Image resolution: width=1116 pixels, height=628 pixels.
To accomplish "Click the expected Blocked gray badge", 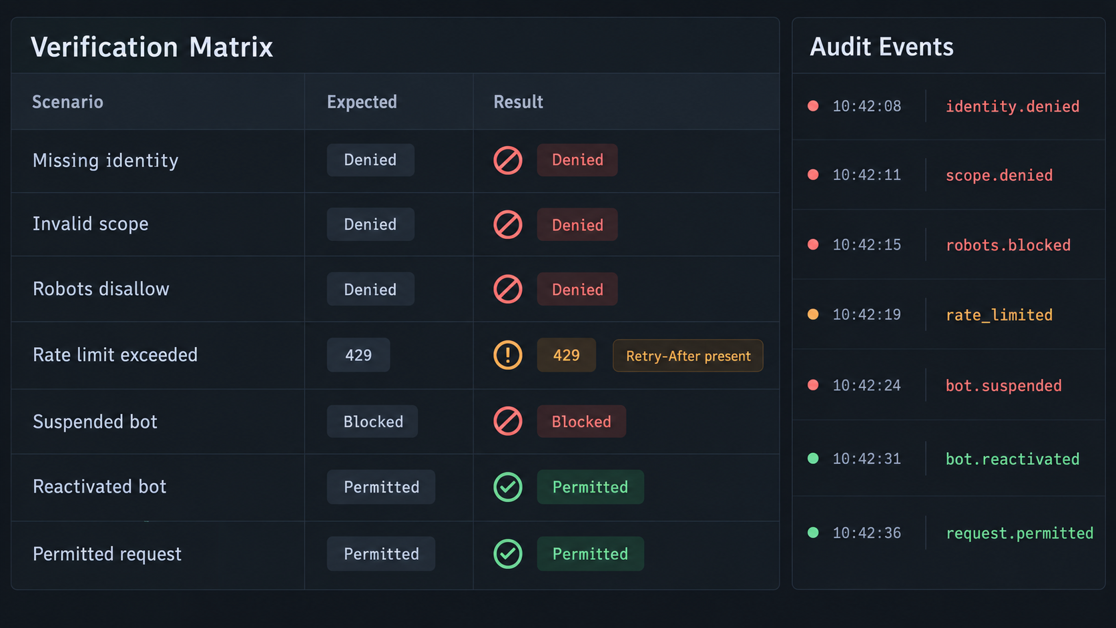I will point(372,422).
